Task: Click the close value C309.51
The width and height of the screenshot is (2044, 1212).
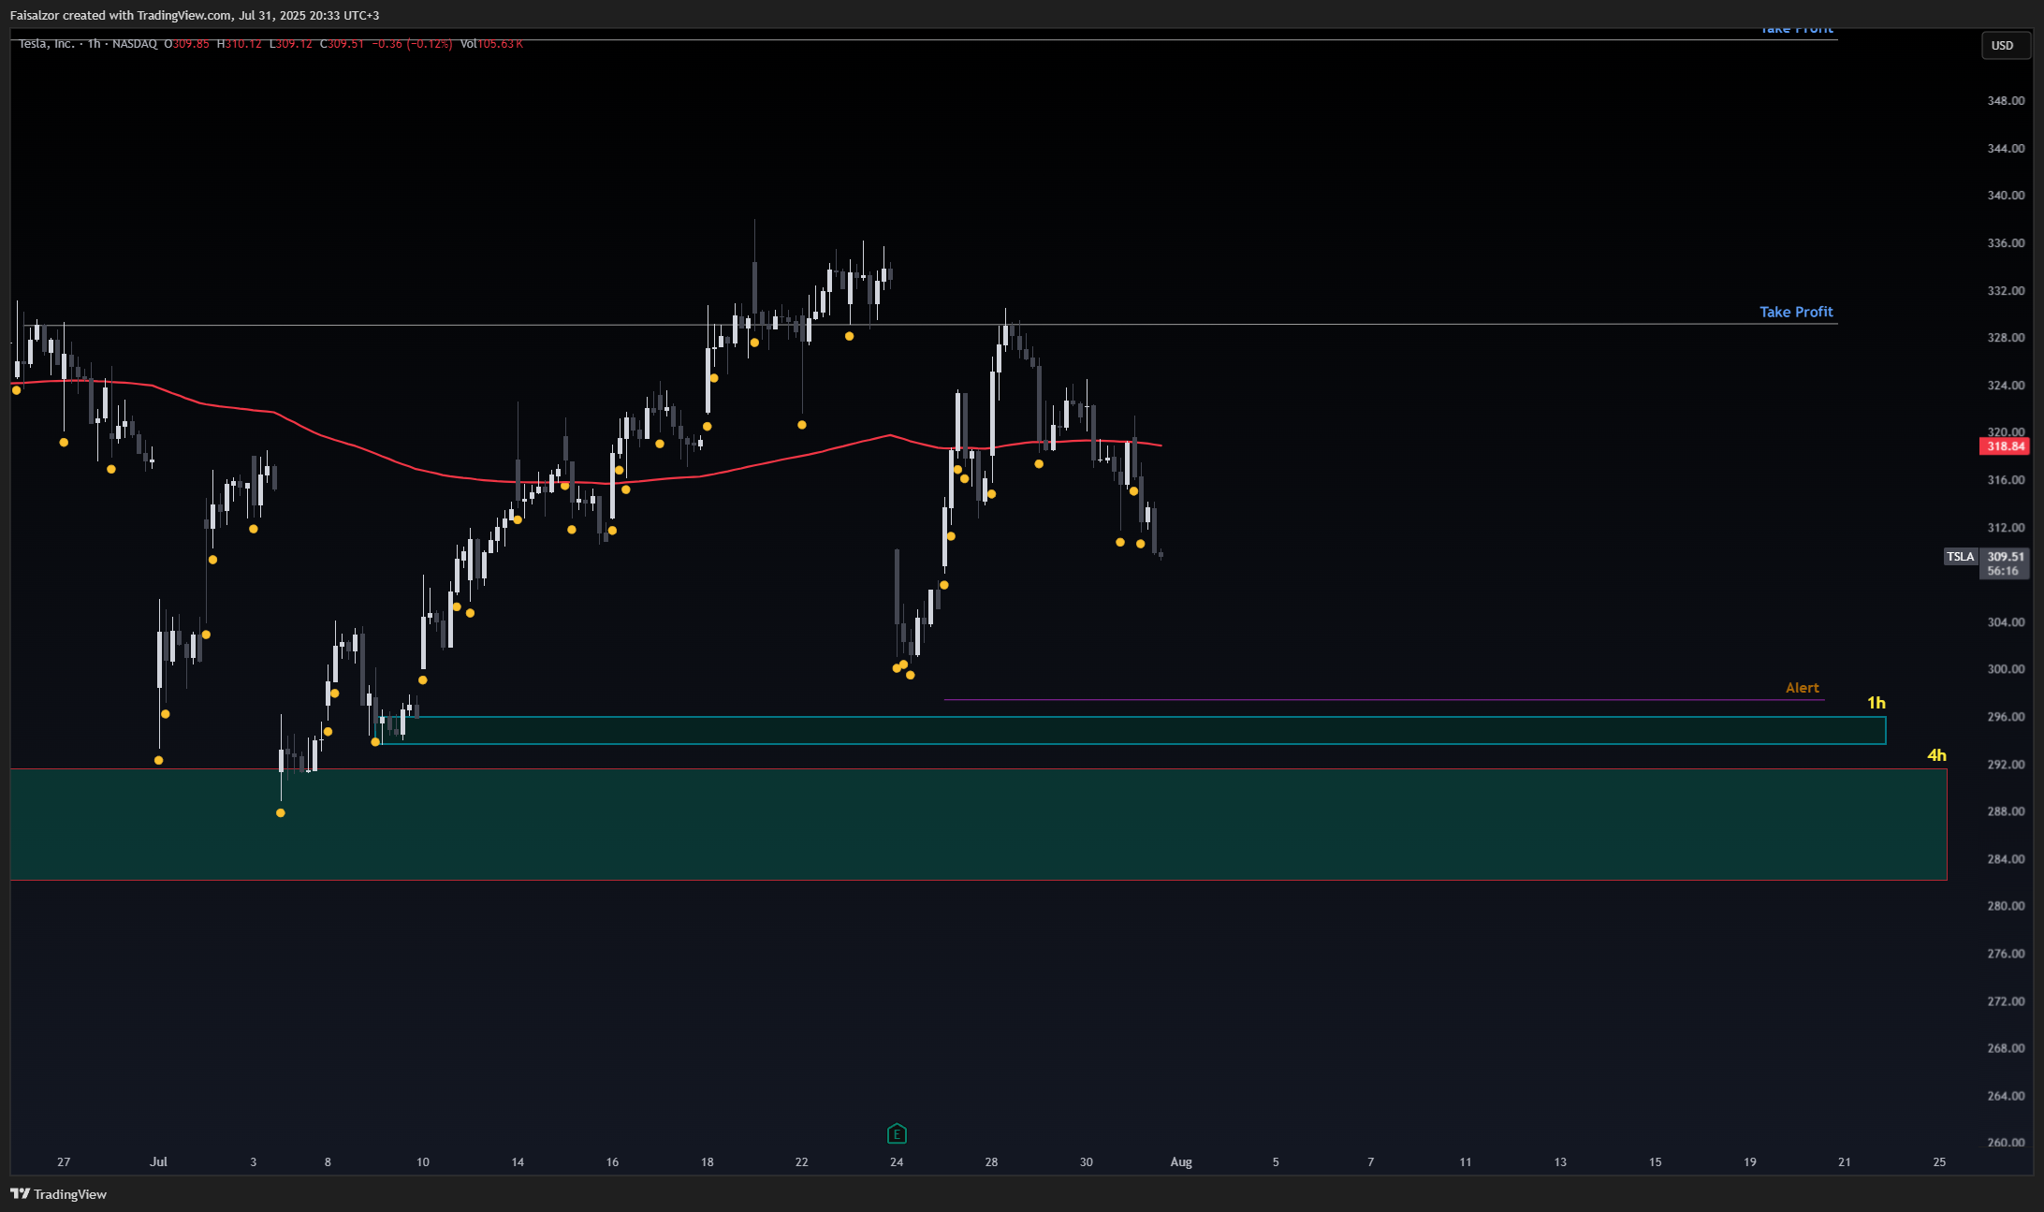Action: tap(342, 44)
